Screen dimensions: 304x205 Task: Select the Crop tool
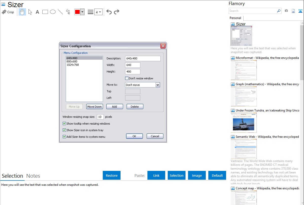click(x=8, y=12)
